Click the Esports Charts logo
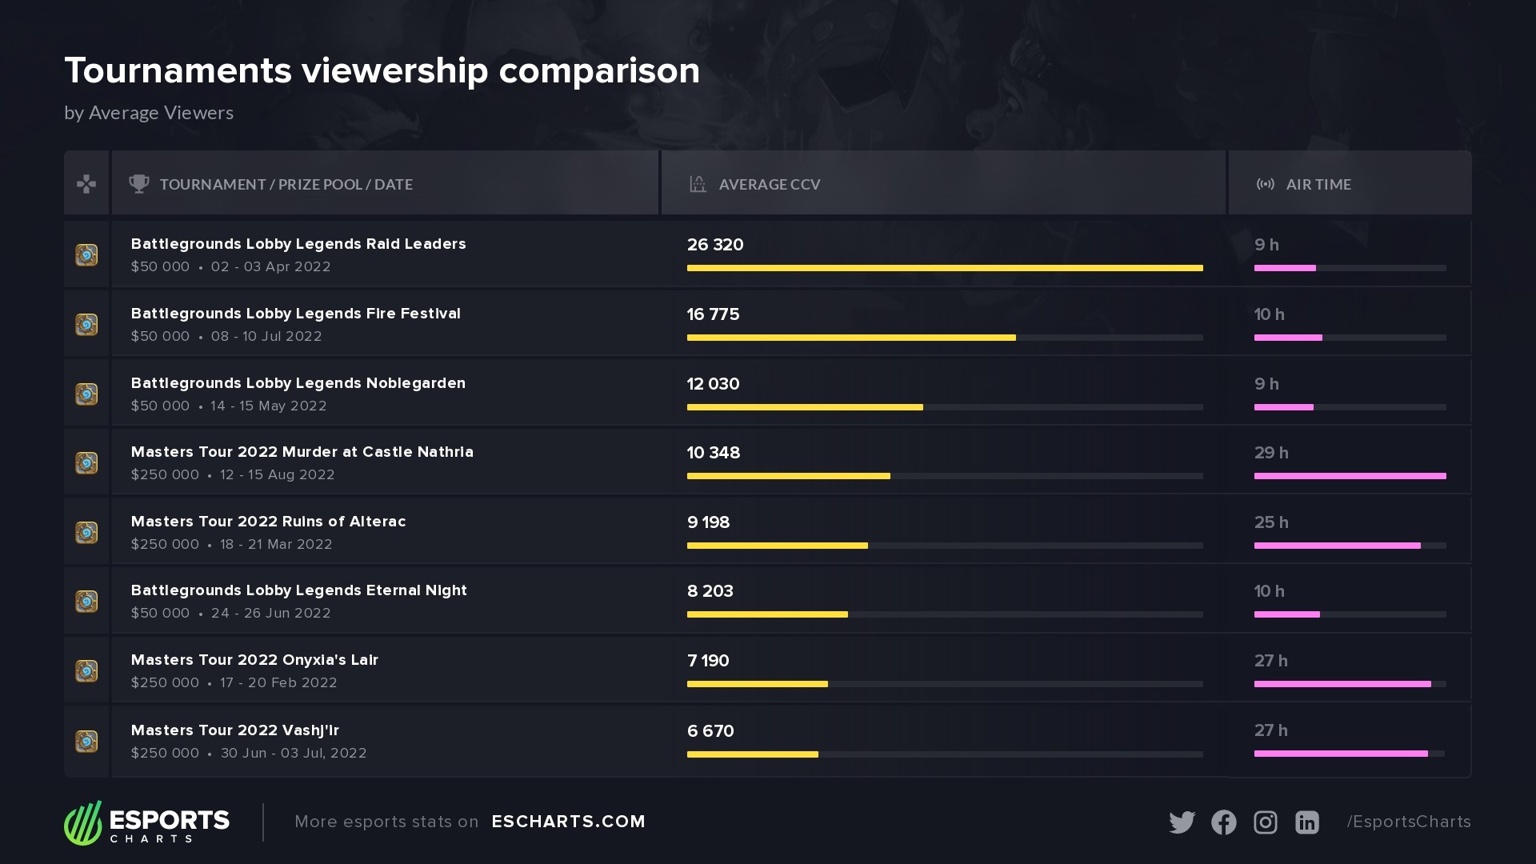Screen dimensions: 1536x864 [147, 822]
